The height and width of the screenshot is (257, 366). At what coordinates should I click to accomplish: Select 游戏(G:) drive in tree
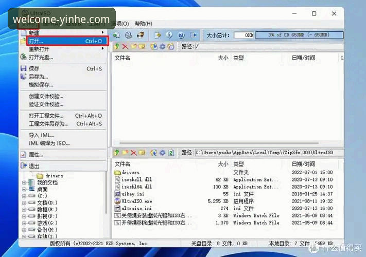(47, 223)
